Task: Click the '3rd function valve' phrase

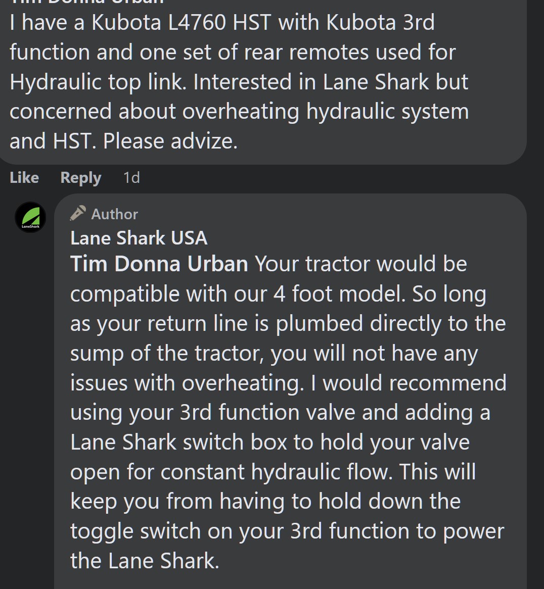Action: (x=267, y=412)
